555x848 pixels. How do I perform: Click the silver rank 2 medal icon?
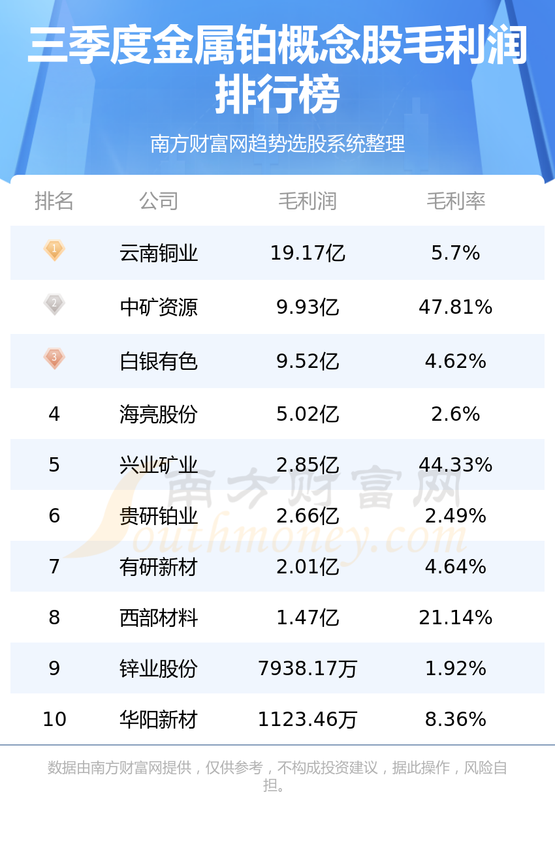54,304
